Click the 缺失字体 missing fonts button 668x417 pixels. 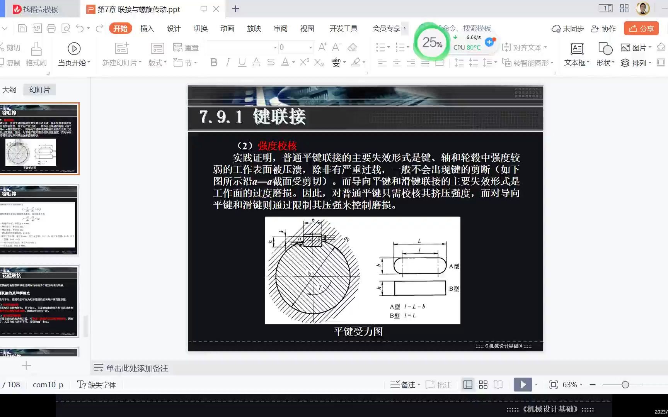click(x=97, y=385)
